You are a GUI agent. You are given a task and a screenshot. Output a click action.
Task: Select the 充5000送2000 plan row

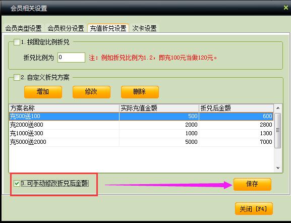point(141,142)
